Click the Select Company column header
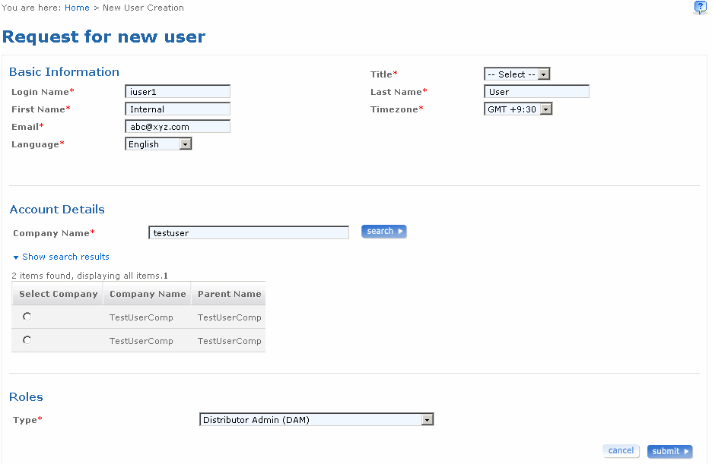The height and width of the screenshot is (464, 712). tap(59, 294)
